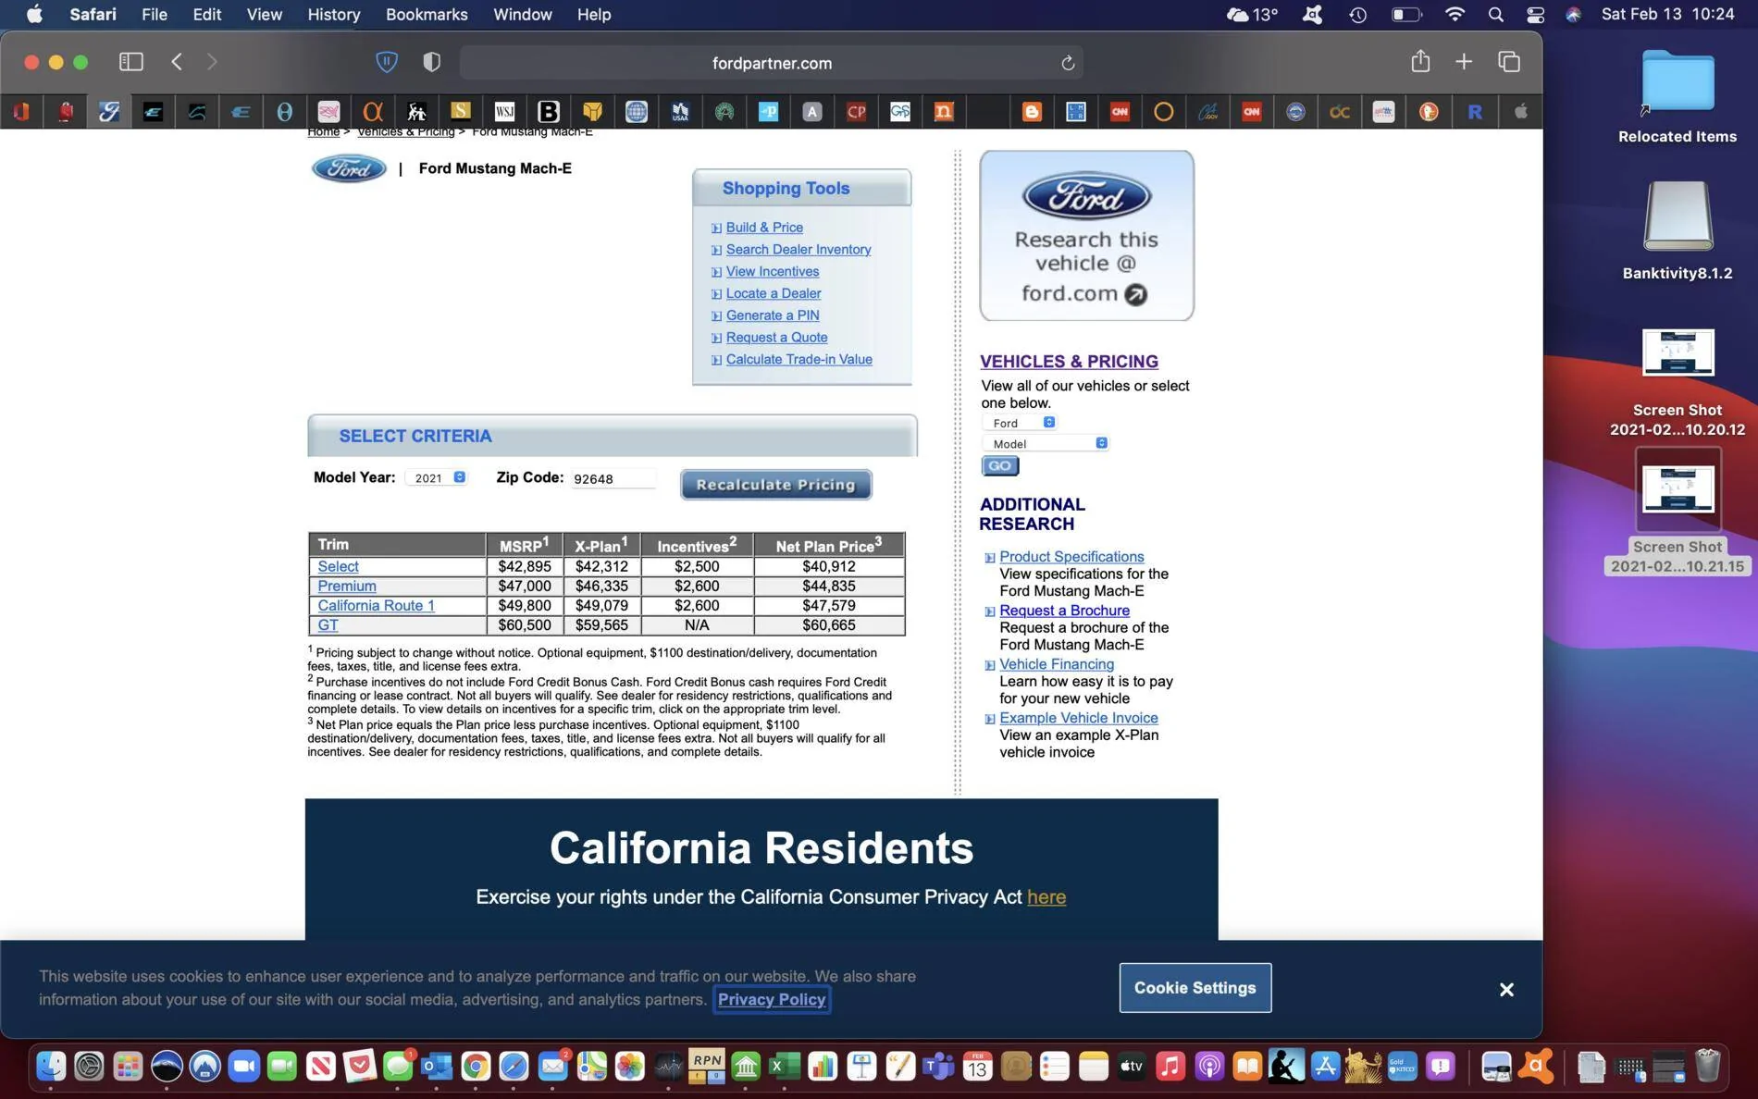1758x1099 pixels.
Task: Open the Product Specifications link
Action: 1071,557
